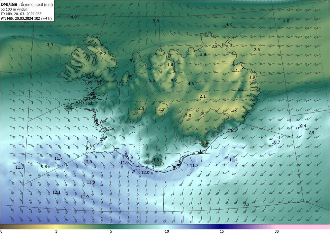Click the 2.6 value off the northeast coast
The height and width of the screenshot is (234, 330).
pyautogui.click(x=257, y=50)
